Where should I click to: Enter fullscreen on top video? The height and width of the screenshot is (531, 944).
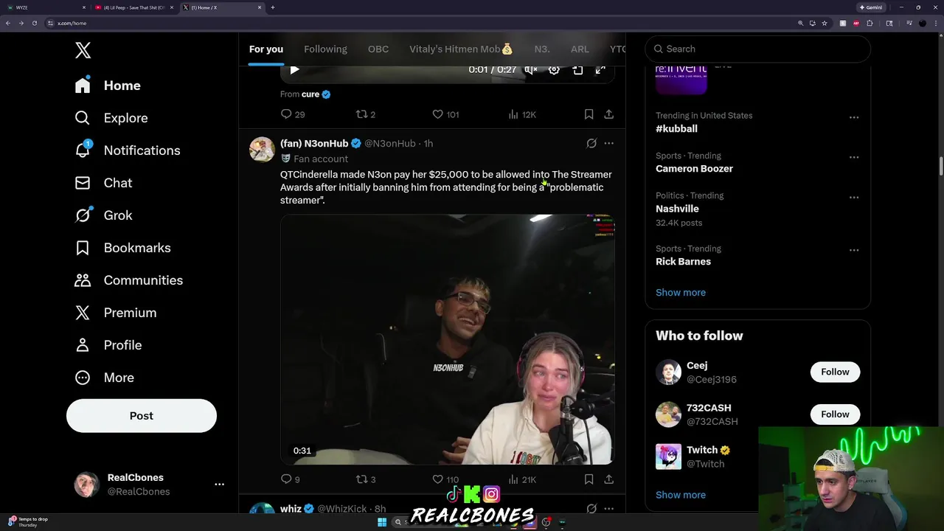600,70
